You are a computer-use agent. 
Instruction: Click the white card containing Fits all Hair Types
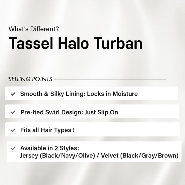tap(92, 129)
